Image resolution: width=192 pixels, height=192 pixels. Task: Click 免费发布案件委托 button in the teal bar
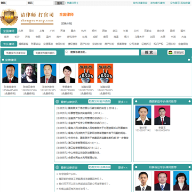tap(45, 53)
